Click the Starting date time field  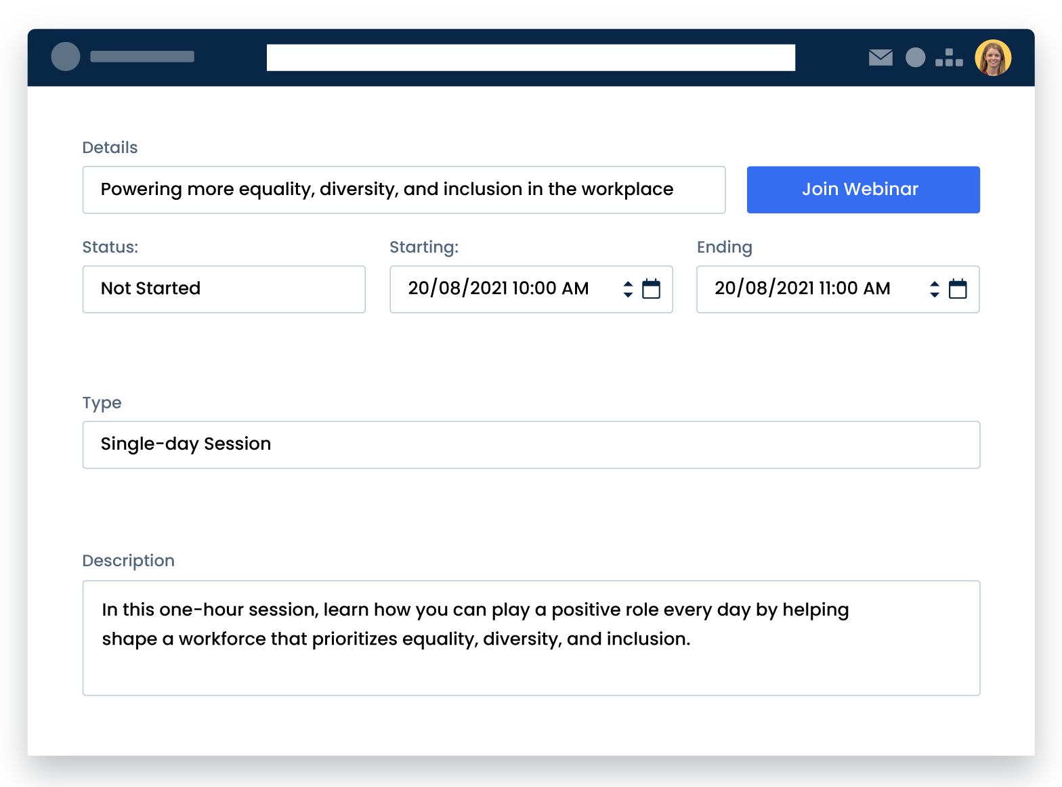click(531, 289)
